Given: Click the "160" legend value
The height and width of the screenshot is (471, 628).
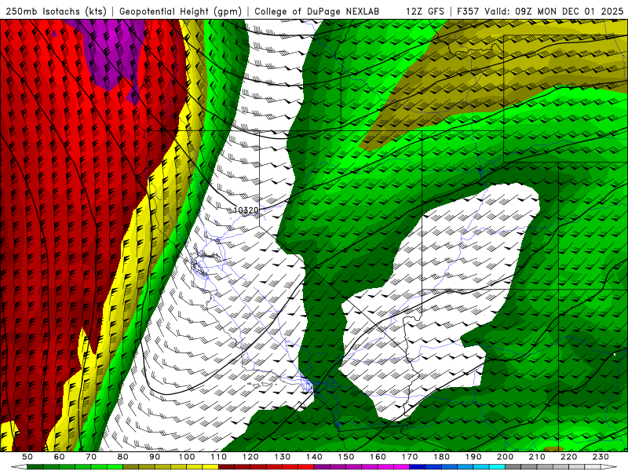Looking at the screenshot, I should pyautogui.click(x=378, y=457).
